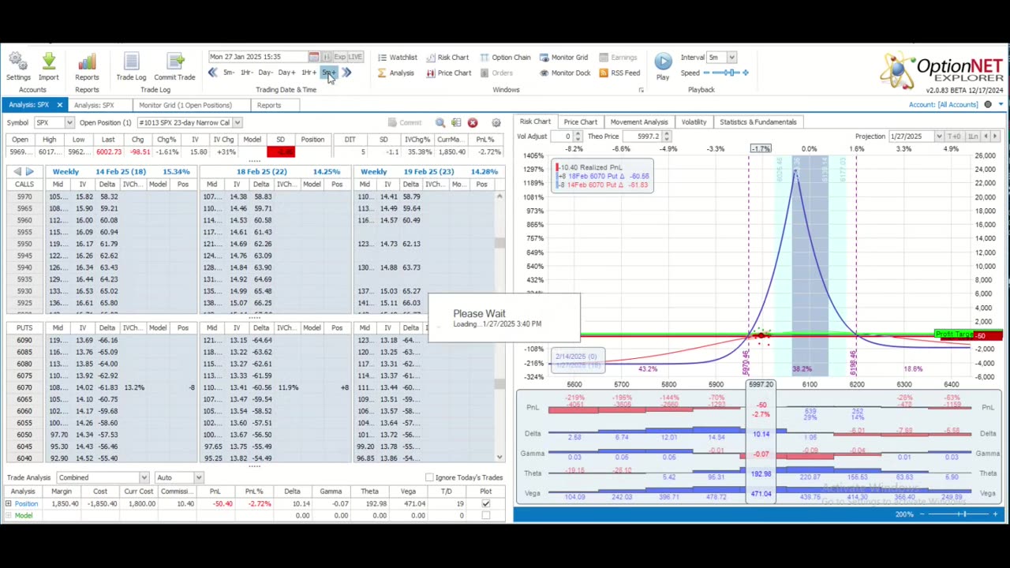Open the Watchlist window
1010x568 pixels.
397,57
